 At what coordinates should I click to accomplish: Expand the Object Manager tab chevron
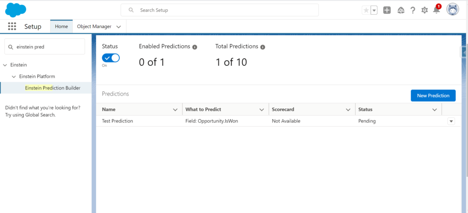[118, 27]
